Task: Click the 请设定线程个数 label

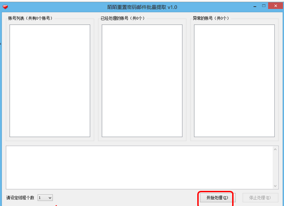Action: 20,198
